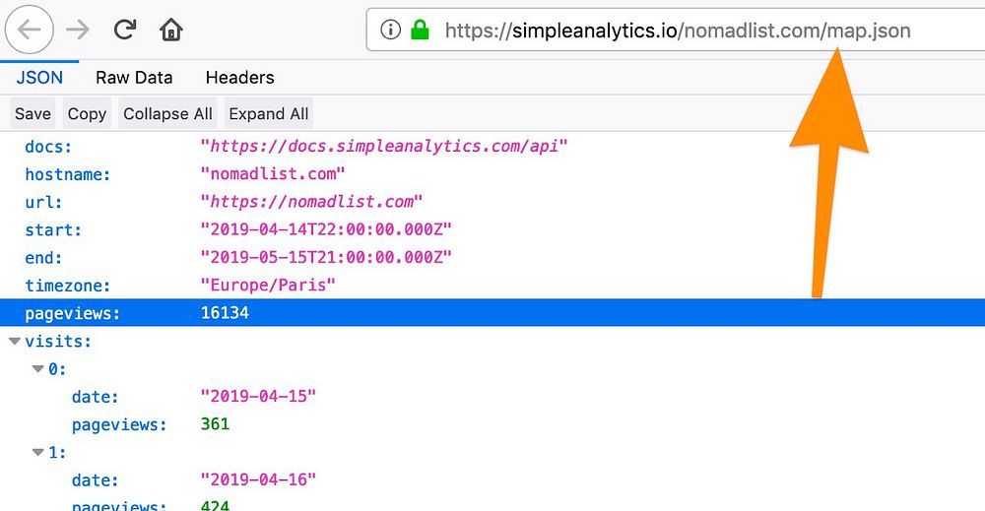Click the green padlock security icon
985x511 pixels.
click(x=421, y=30)
